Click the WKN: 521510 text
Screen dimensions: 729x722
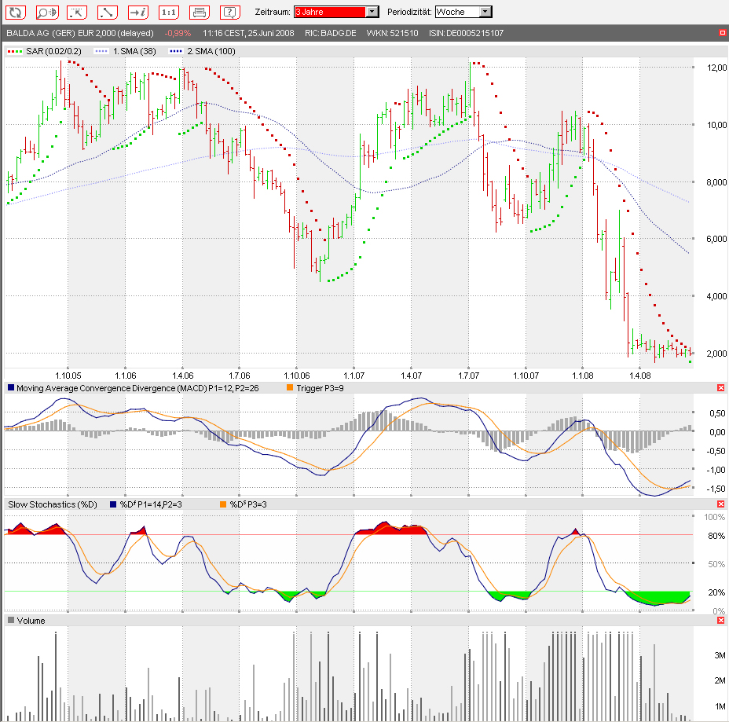[x=393, y=33]
